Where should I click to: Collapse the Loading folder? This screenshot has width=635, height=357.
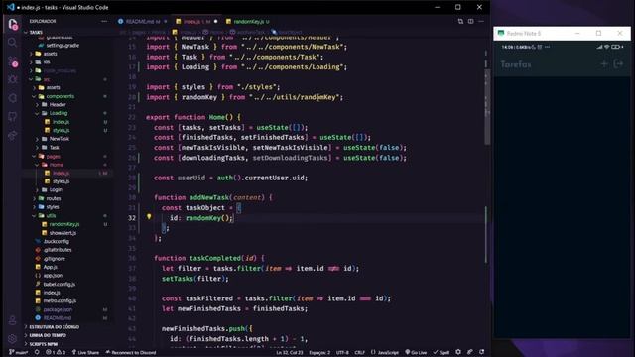pos(59,113)
